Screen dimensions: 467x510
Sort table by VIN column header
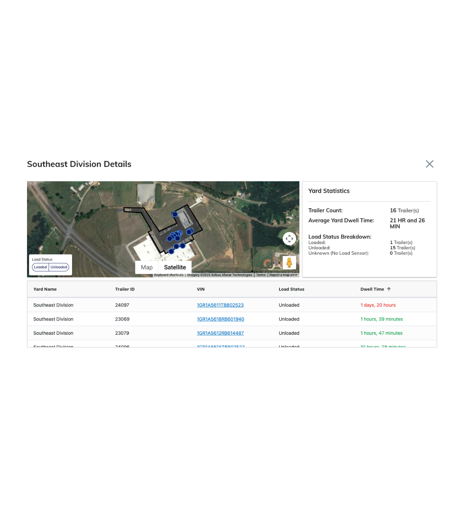[x=201, y=289]
